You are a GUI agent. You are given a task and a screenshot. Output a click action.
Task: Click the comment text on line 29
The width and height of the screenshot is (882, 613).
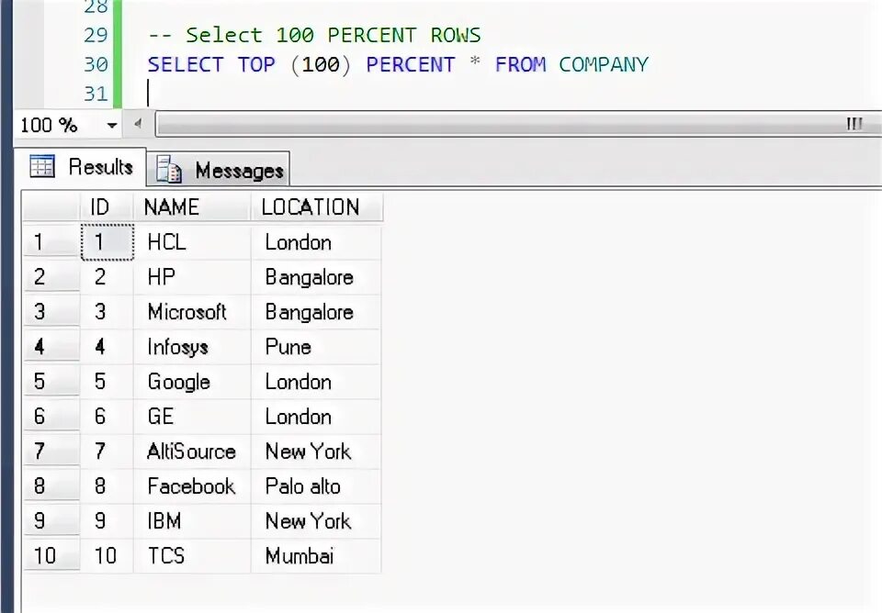coord(314,36)
